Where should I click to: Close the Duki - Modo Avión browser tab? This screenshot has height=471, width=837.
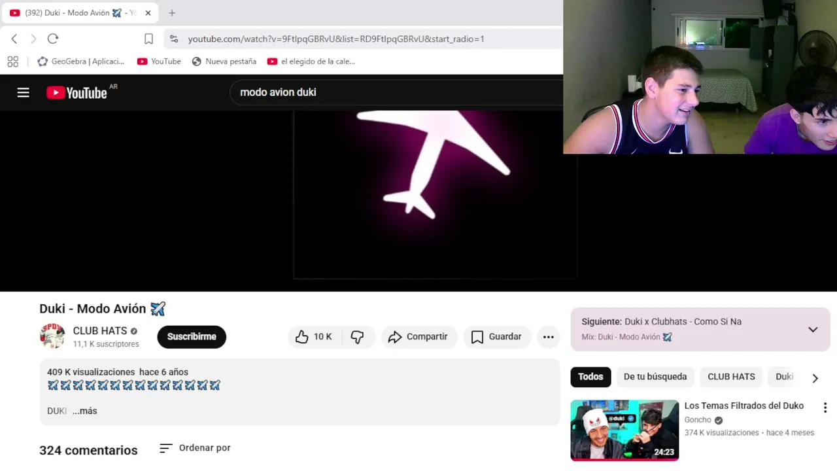pos(148,12)
